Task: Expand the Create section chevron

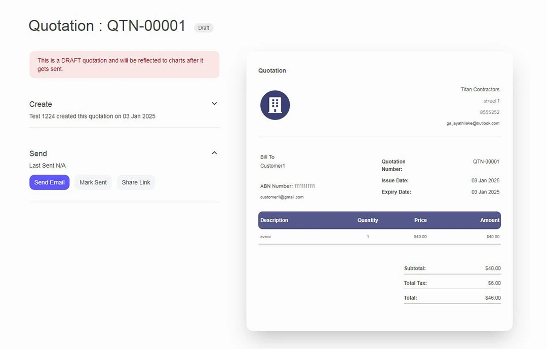Action: click(x=214, y=104)
